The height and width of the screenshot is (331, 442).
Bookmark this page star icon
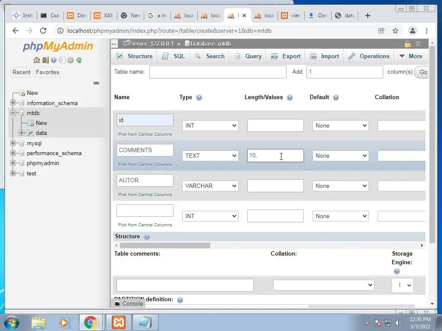pyautogui.click(x=395, y=31)
